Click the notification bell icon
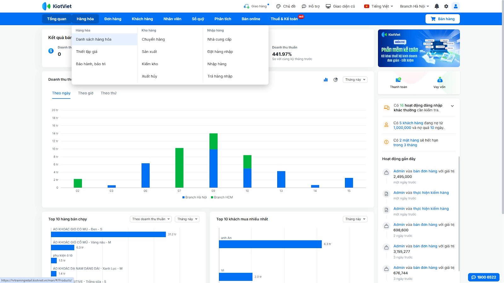 click(x=437, y=6)
